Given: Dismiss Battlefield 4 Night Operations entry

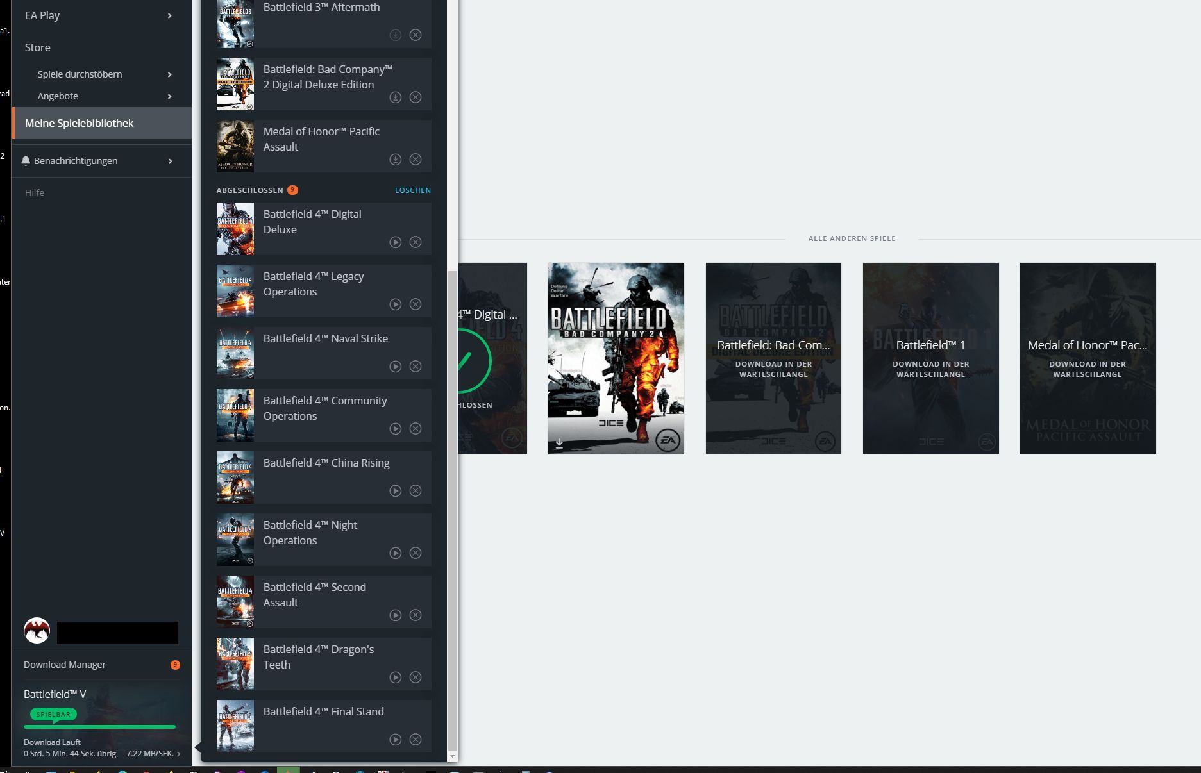Looking at the screenshot, I should [x=416, y=553].
